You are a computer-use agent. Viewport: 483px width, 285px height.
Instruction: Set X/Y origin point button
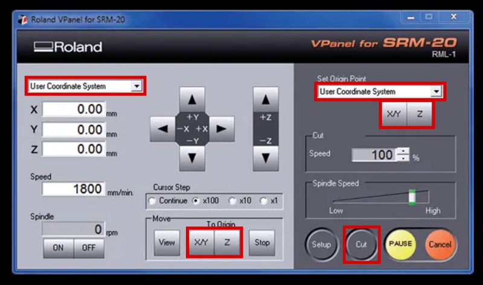point(394,114)
